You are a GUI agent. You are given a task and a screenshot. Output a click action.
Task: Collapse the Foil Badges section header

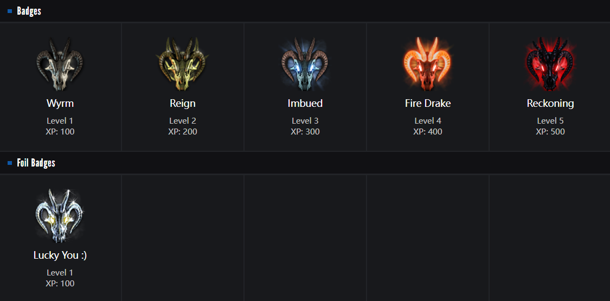click(x=36, y=163)
